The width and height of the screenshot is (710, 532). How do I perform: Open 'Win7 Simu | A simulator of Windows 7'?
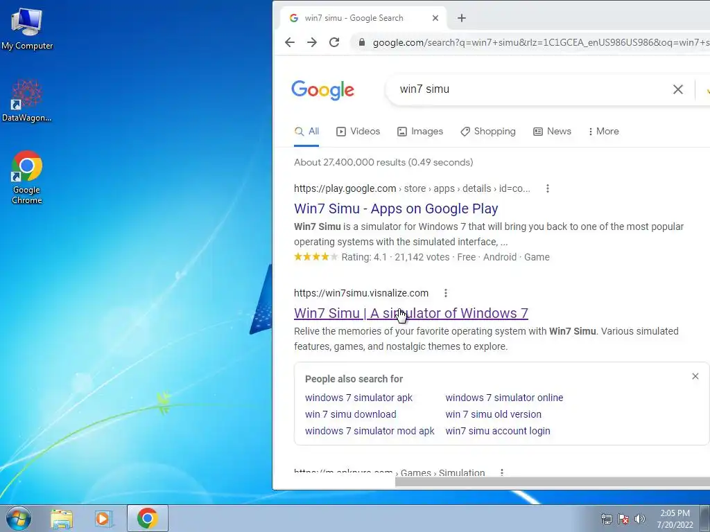tap(410, 313)
